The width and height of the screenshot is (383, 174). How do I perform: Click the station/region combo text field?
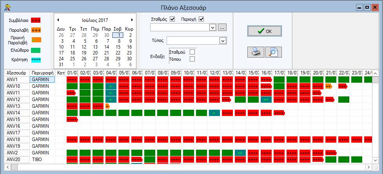[x=180, y=27]
